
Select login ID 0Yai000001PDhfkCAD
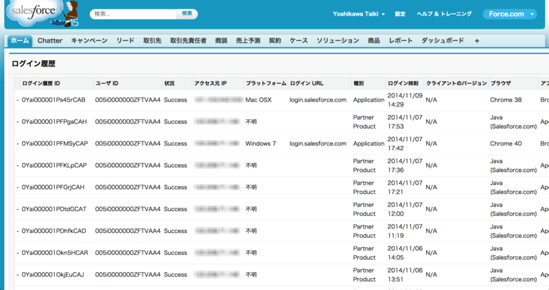54,231
